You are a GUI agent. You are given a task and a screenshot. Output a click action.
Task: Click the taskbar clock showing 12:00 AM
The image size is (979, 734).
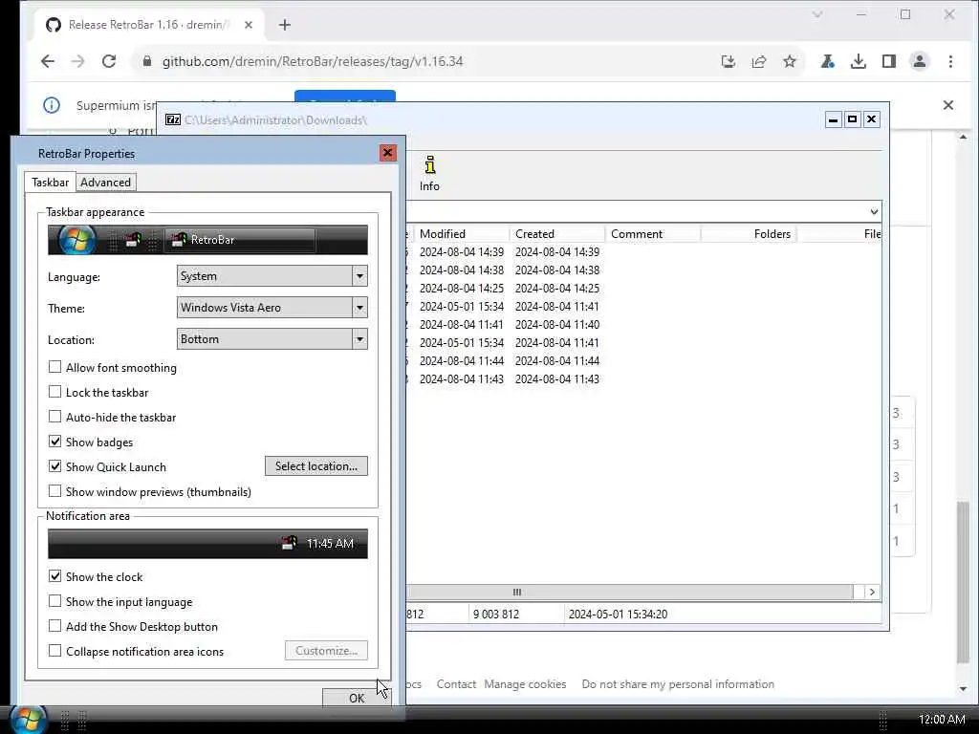click(942, 720)
